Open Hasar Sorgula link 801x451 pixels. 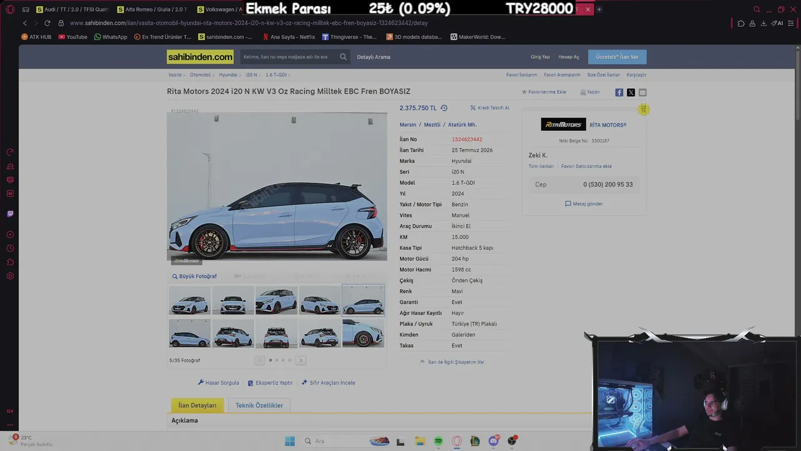tap(218, 383)
